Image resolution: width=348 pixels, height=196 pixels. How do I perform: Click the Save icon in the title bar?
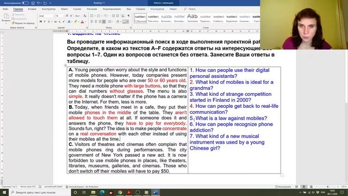click(x=33, y=3)
